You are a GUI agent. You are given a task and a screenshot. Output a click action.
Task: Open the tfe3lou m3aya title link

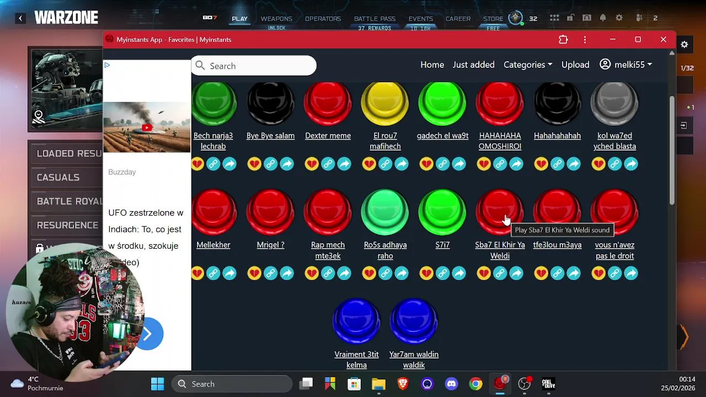557,245
